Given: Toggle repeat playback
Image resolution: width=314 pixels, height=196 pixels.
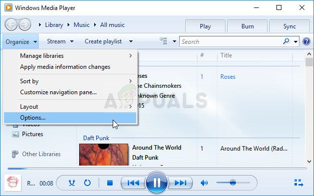Looking at the screenshot, I should (x=87, y=183).
